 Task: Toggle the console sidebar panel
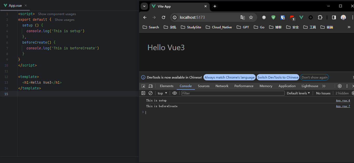[143, 93]
